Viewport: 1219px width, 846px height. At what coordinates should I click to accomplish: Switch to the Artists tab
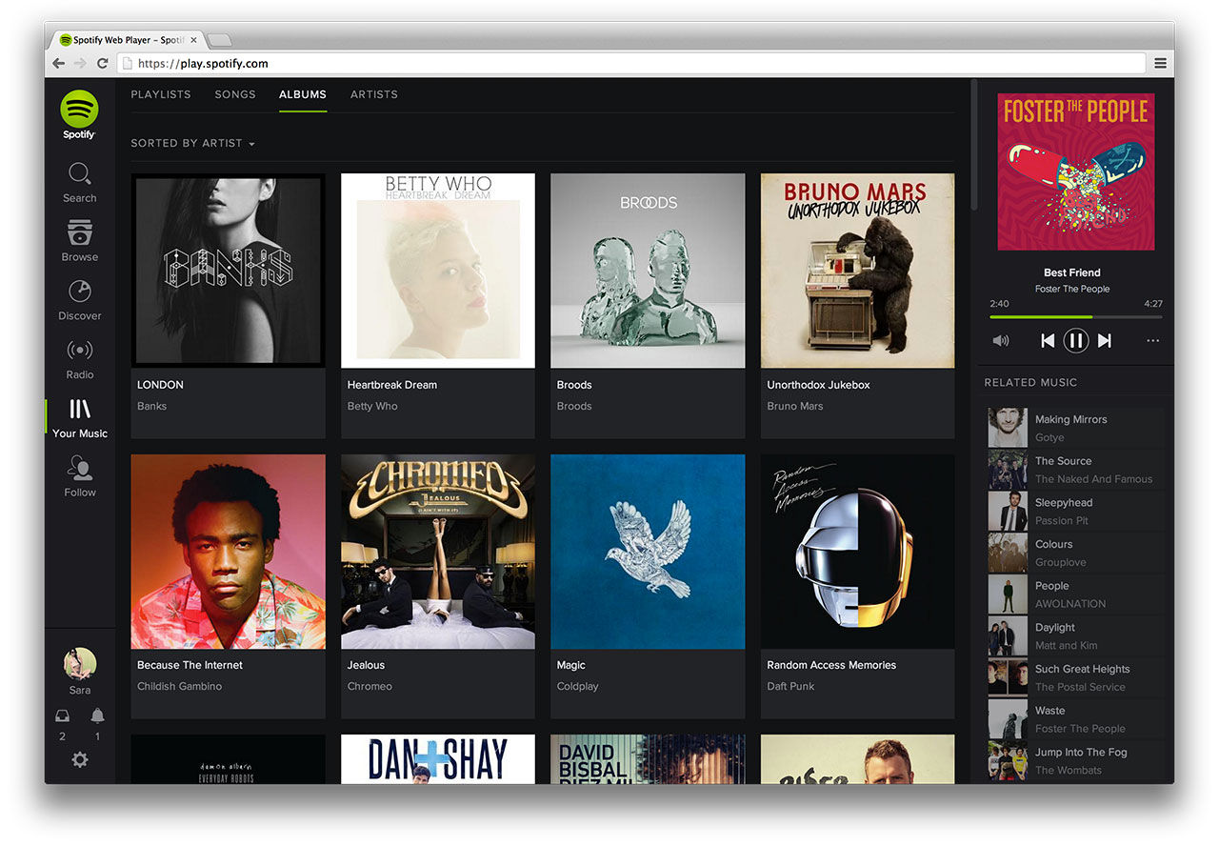[374, 94]
